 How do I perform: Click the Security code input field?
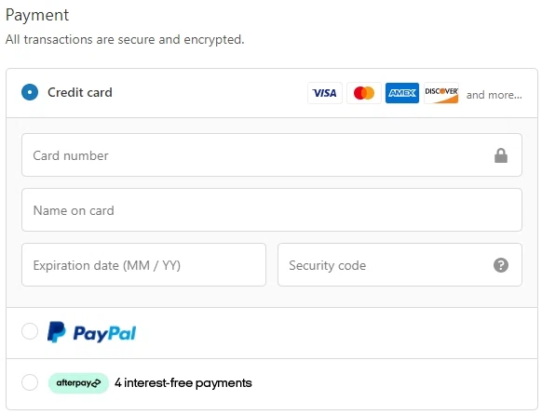[400, 265]
